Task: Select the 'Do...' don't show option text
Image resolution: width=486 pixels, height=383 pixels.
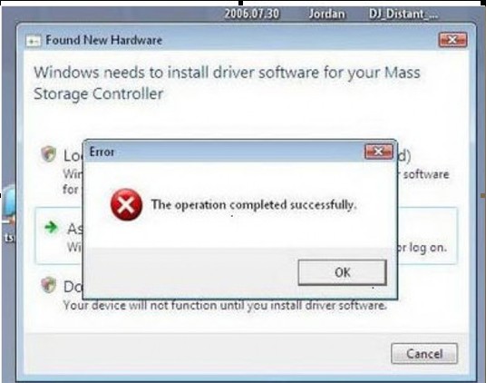Action: (73, 287)
